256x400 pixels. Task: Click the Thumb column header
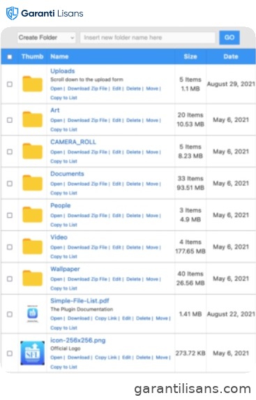coord(32,57)
